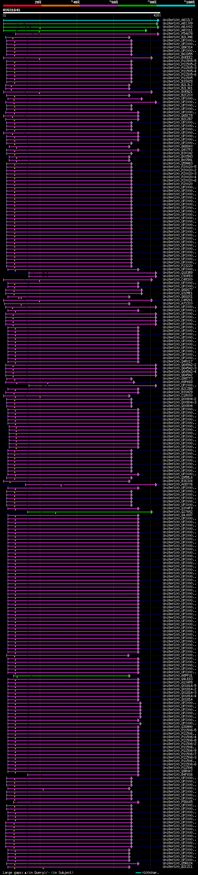Click the UniRef100_Q98TT3 label

click(x=178, y=378)
